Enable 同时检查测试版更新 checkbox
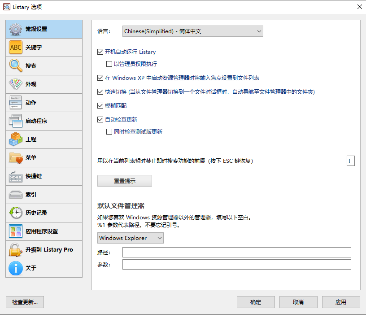Image resolution: width=366 pixels, height=318 pixels. (109, 132)
